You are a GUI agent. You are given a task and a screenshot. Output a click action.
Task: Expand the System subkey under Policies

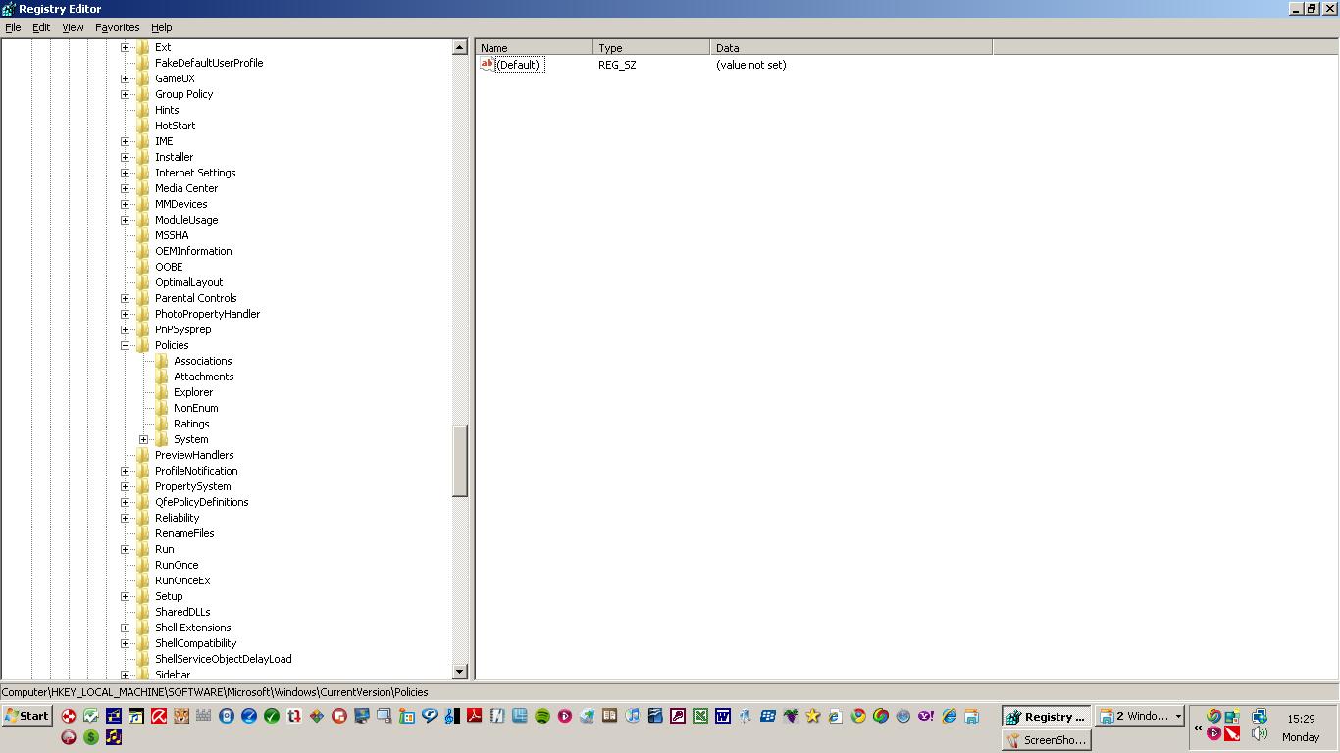143,439
